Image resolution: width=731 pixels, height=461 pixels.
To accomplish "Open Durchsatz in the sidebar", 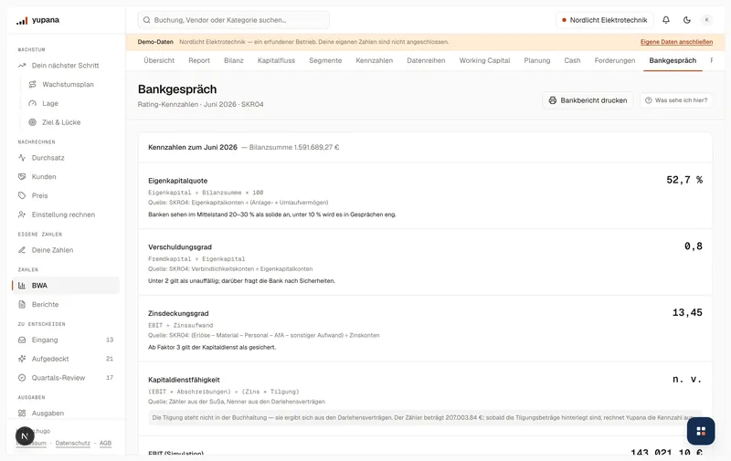I will 48,158.
